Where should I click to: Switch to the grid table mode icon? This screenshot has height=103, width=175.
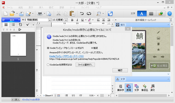pos(151,14)
